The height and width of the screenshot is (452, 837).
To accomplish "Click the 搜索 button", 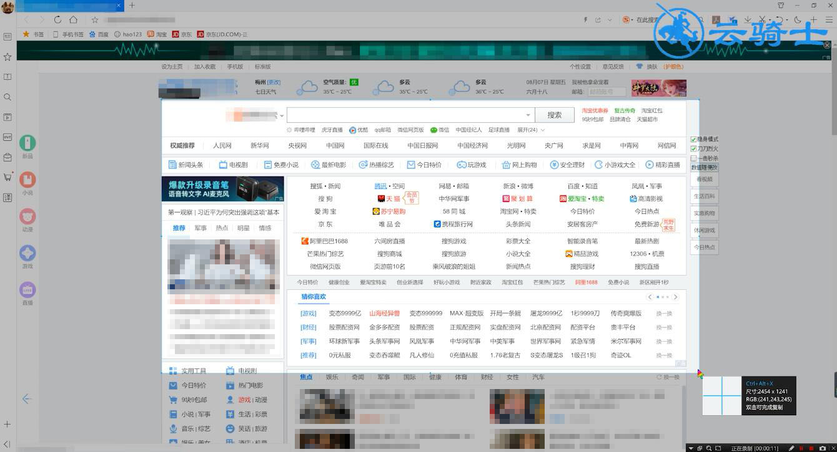I will (554, 115).
